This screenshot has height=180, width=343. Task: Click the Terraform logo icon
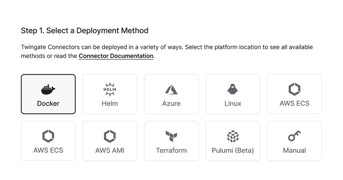(x=171, y=136)
